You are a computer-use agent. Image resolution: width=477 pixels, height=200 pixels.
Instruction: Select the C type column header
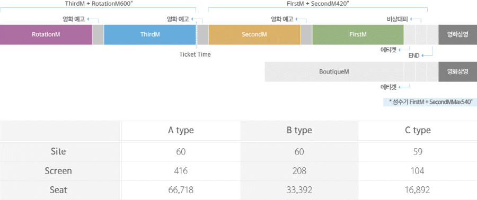pos(418,131)
